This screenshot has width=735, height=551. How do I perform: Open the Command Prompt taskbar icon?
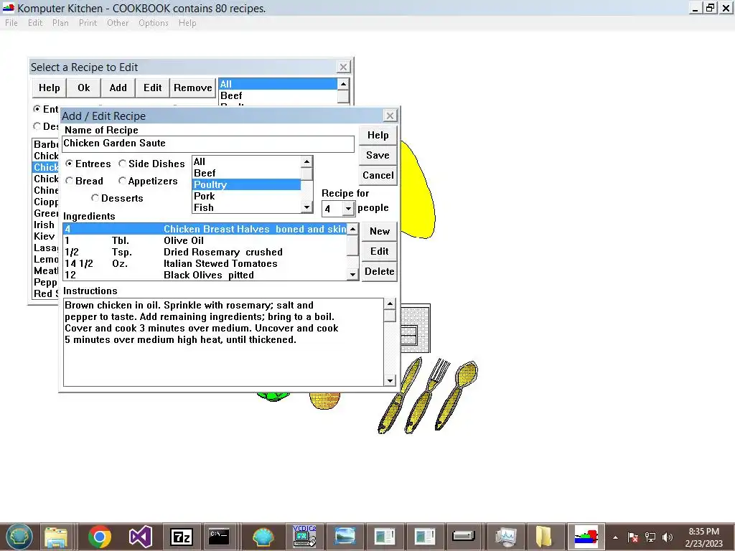coord(220,537)
